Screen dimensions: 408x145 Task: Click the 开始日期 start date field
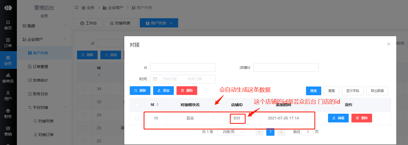pyautogui.click(x=169, y=79)
